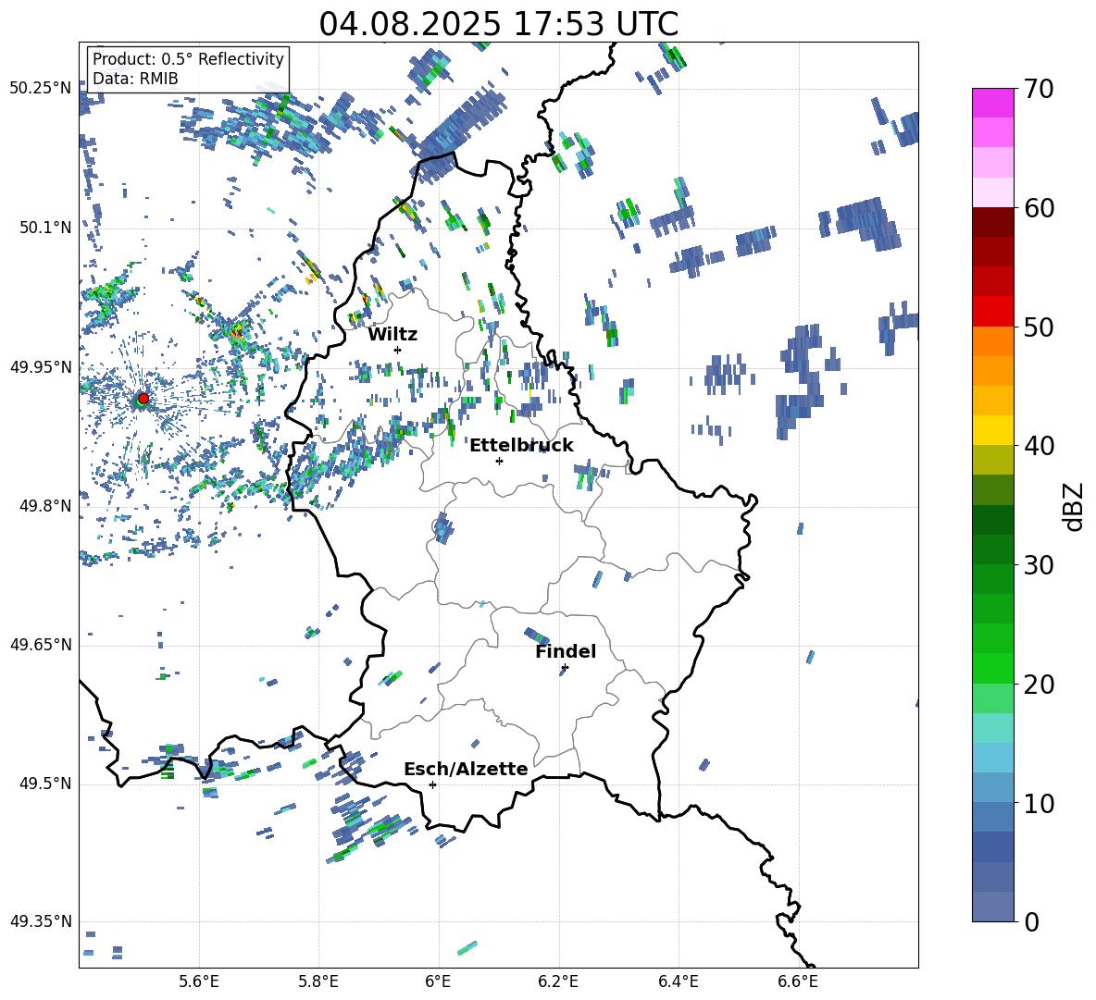Viewport: 1096px width, 1000px height.
Task: Click the 40 tick on colorbar
Action: (x=1040, y=446)
